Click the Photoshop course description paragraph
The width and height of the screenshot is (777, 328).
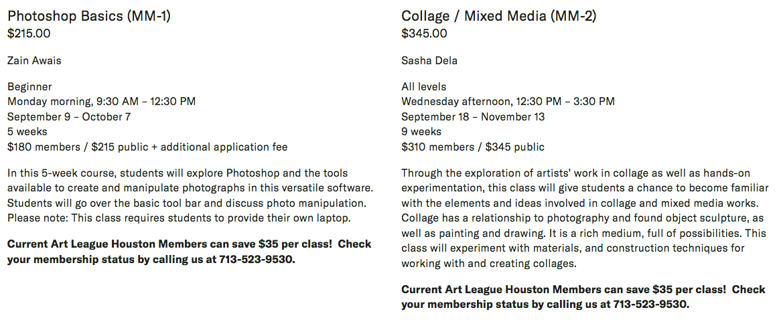(x=190, y=195)
